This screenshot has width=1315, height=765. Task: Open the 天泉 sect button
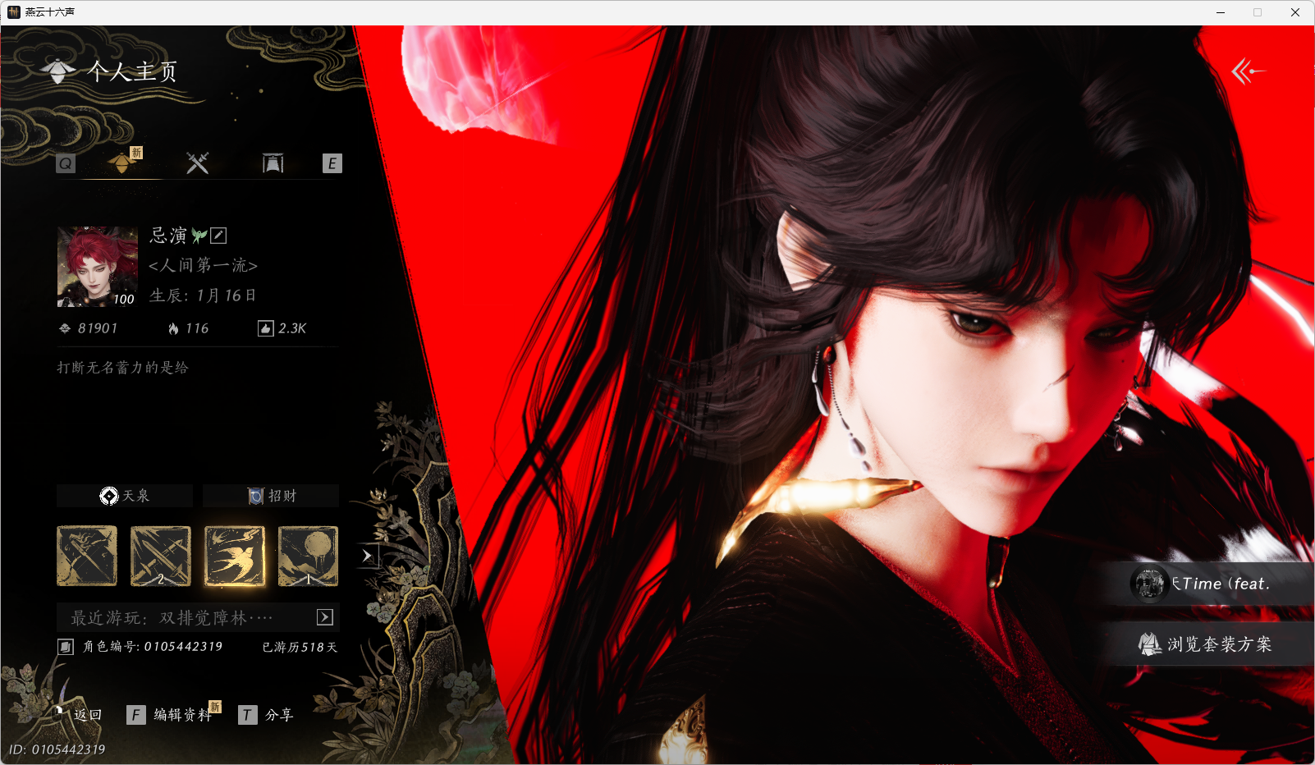[125, 496]
